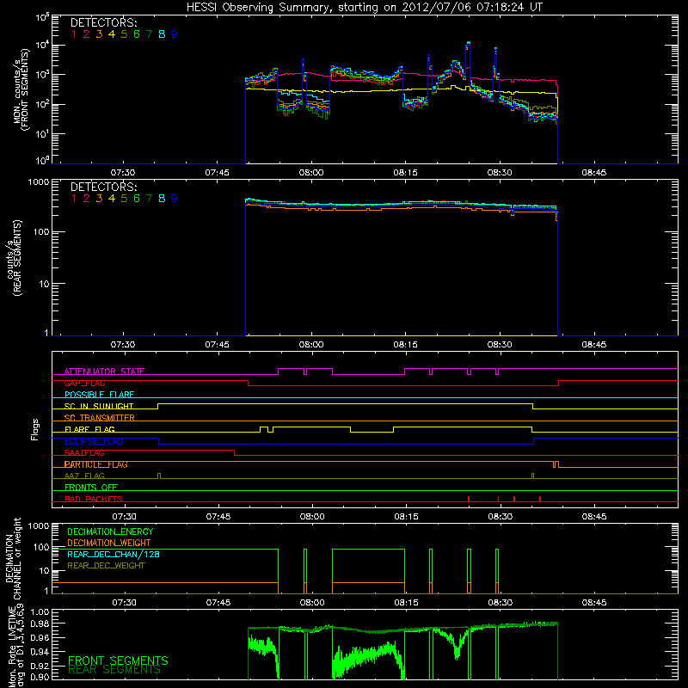Click the FLARE_FLAG label

click(89, 429)
